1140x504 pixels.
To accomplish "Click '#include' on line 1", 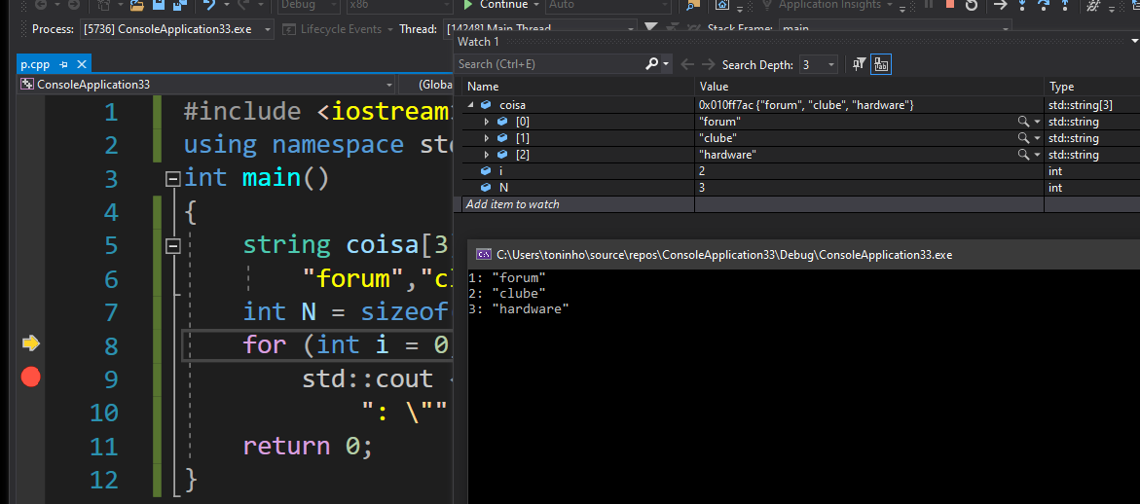I will click(x=242, y=112).
